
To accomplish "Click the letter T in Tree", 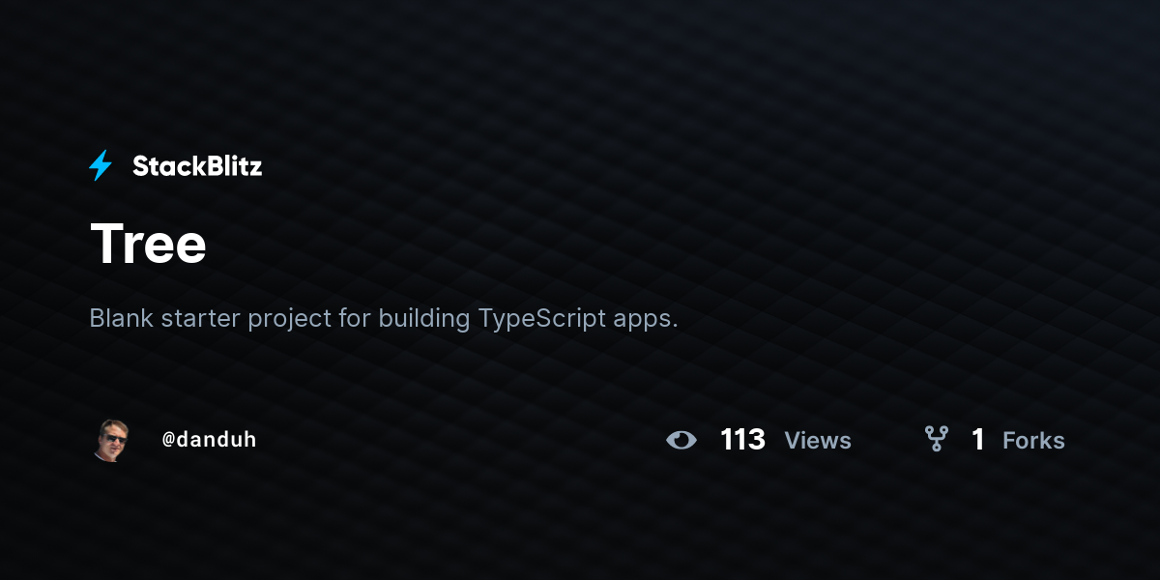I will (106, 243).
